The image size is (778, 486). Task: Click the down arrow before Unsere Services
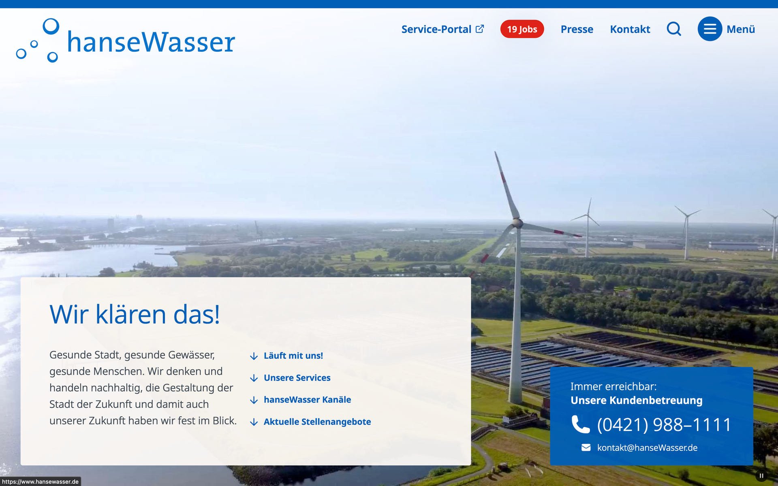[x=254, y=378]
